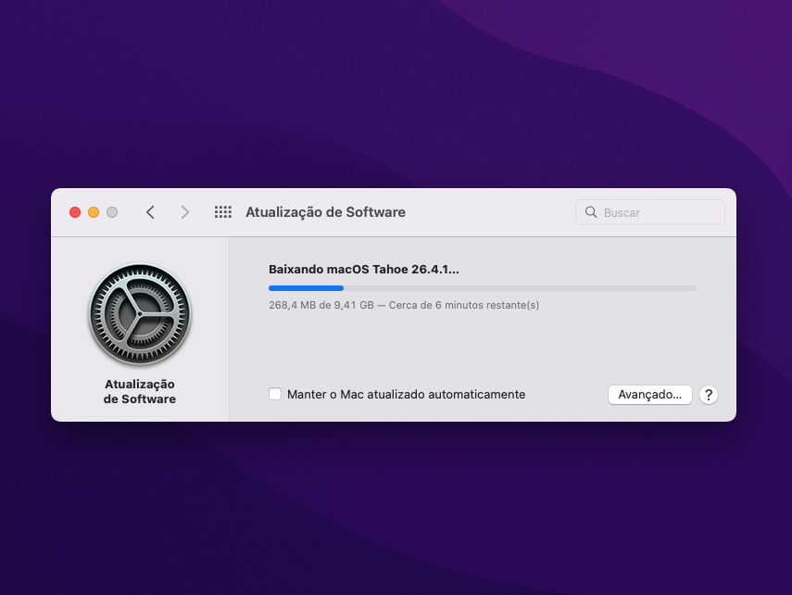Click the Baixando macOS Tahoe 26.4.1 heading
Image resolution: width=792 pixels, height=595 pixels.
point(364,270)
